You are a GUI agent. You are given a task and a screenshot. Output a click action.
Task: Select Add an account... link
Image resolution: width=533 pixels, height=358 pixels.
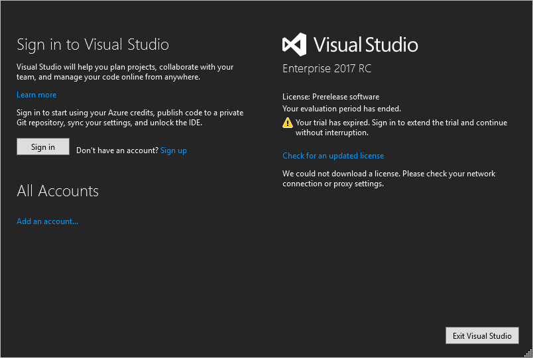pyautogui.click(x=47, y=221)
